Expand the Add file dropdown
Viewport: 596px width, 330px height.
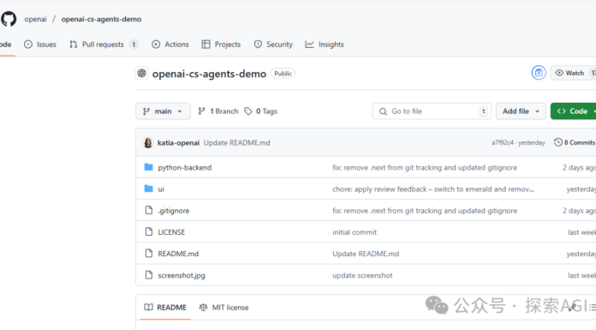point(521,111)
